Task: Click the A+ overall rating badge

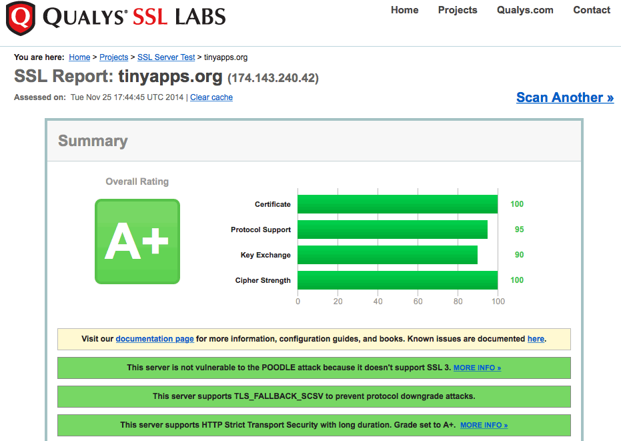Action: [137, 241]
